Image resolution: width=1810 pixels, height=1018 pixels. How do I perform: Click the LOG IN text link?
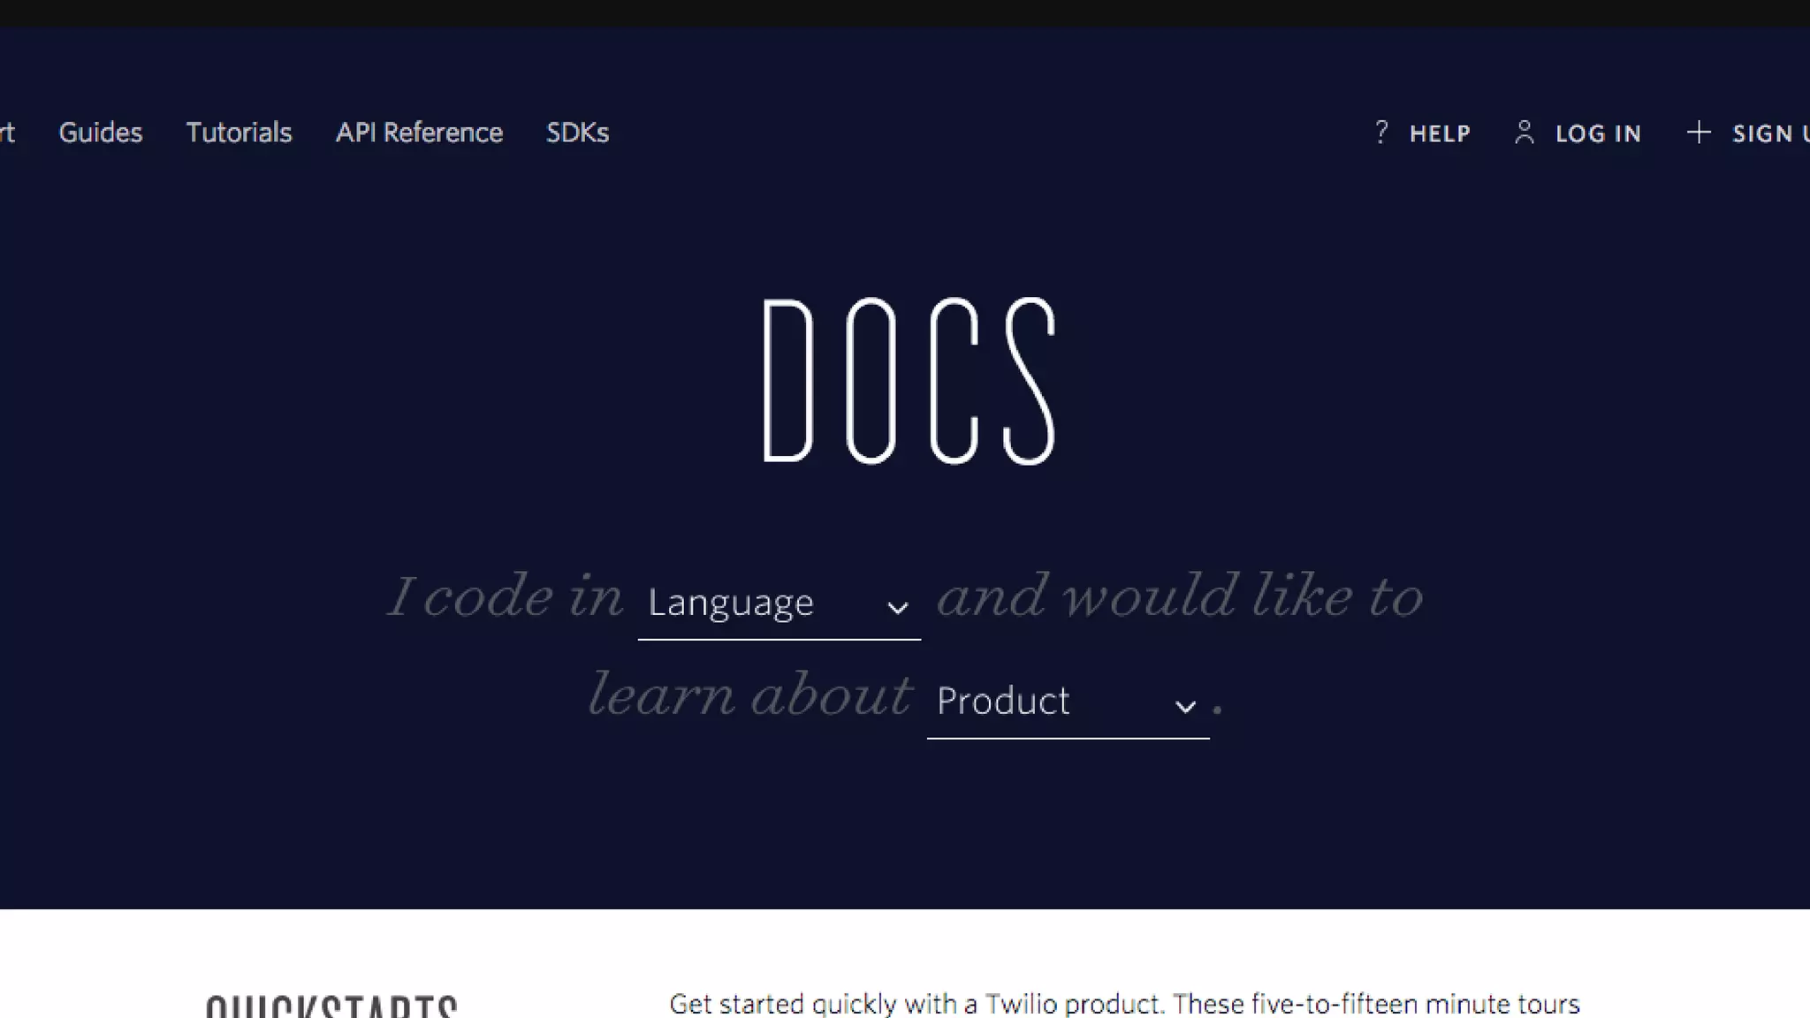(x=1598, y=133)
